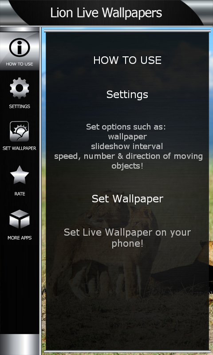Tap the Set Wallpaper sun icon
The image size is (213, 355).
tap(19, 131)
